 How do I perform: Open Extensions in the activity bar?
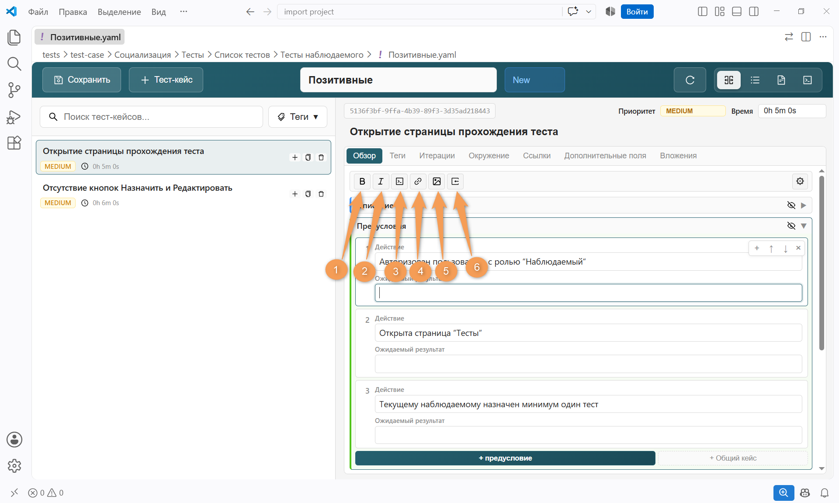click(14, 143)
